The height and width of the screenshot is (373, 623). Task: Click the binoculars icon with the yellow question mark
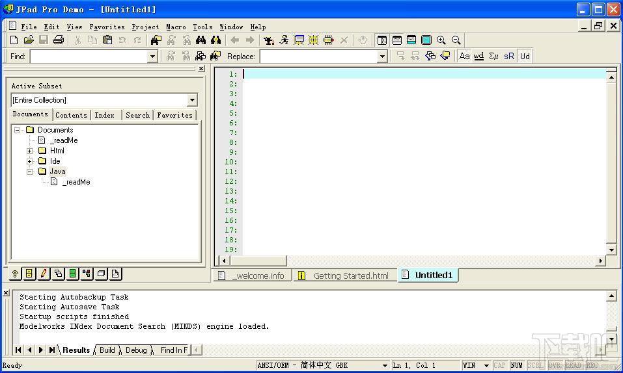pyautogui.click(x=215, y=40)
